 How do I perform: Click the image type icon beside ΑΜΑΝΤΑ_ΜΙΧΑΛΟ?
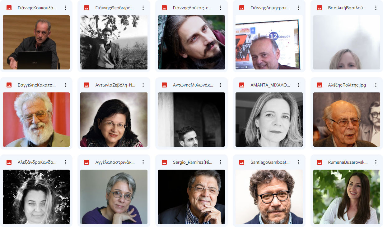(242, 85)
